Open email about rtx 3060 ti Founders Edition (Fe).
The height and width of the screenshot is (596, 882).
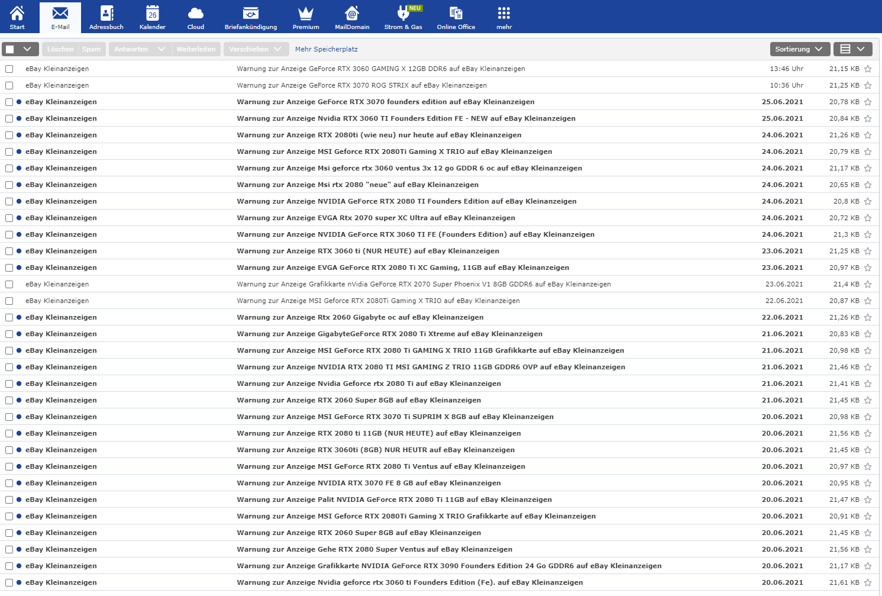(410, 582)
